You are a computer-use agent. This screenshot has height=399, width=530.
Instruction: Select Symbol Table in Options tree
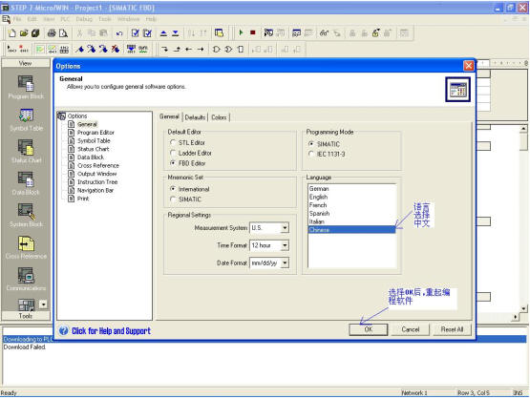(x=94, y=141)
